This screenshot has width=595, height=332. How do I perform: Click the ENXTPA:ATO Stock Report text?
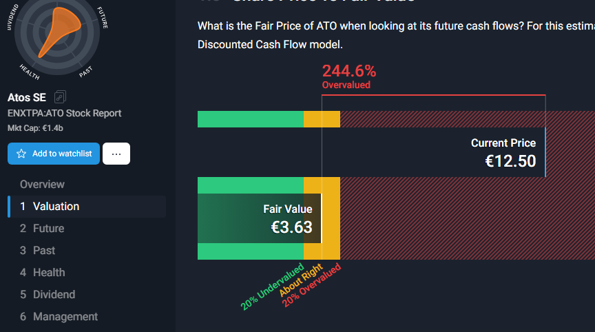click(x=65, y=113)
